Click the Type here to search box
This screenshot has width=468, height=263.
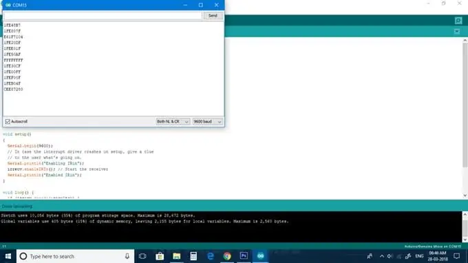[x=75, y=256]
